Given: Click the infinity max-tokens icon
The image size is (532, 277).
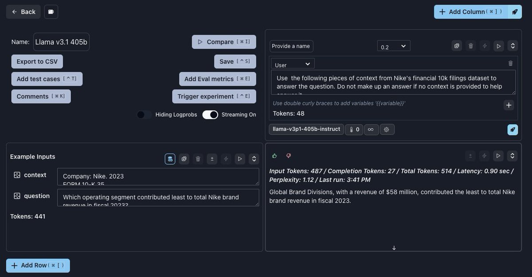Looking at the screenshot, I should [x=371, y=129].
